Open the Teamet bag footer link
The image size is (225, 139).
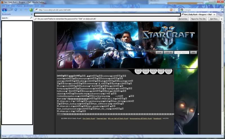point(101,118)
